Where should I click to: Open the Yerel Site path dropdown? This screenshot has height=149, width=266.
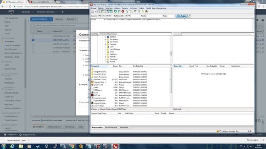[171, 34]
